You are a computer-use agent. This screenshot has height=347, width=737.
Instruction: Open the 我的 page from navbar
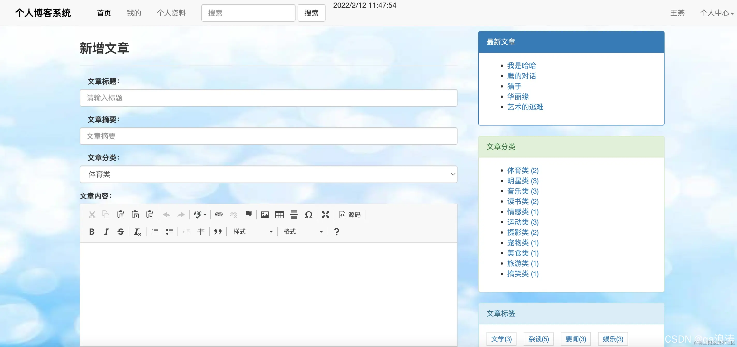[x=134, y=13]
